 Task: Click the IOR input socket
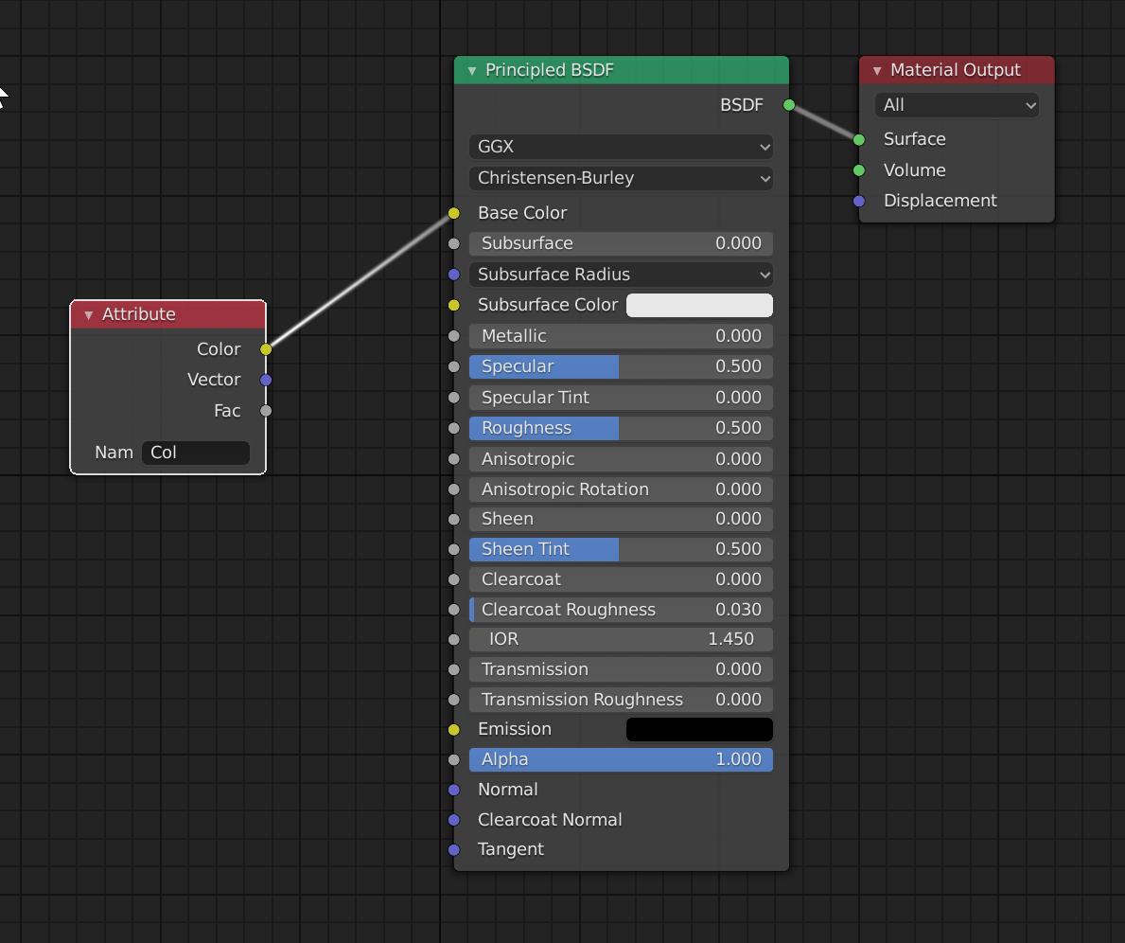453,639
